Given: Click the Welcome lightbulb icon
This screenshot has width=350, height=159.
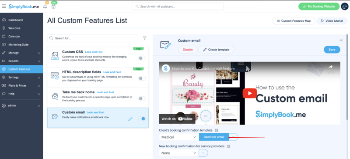Looking at the screenshot, I should coord(3,28).
